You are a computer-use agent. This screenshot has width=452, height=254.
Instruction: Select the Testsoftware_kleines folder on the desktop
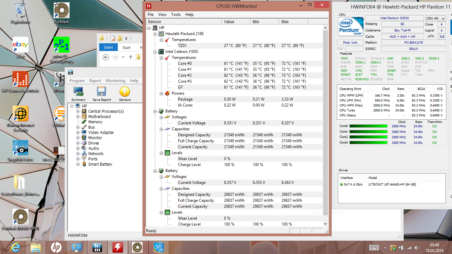click(21, 185)
